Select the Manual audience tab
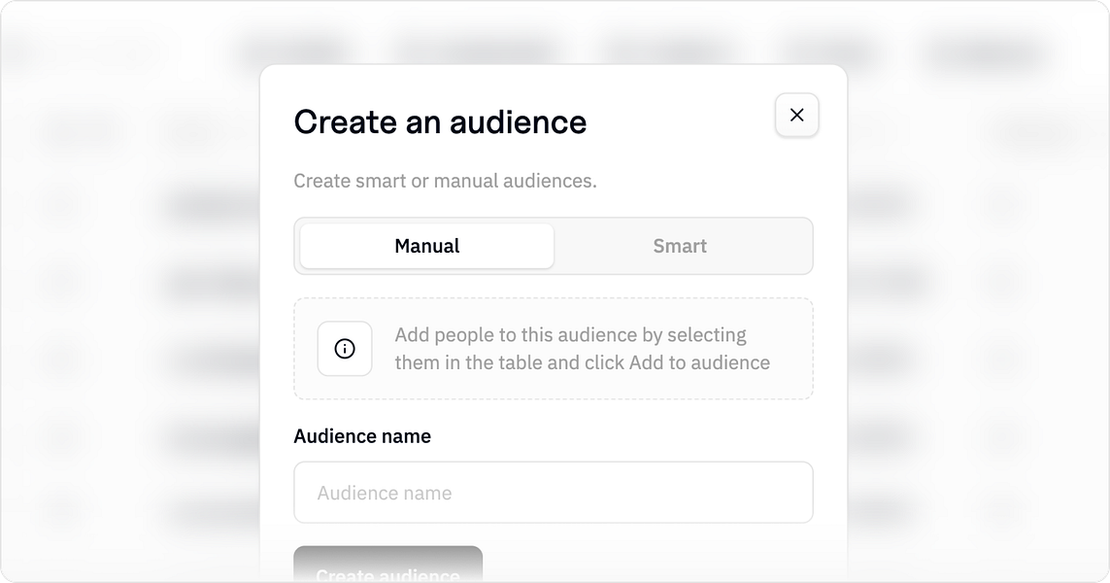1110x583 pixels. click(427, 246)
